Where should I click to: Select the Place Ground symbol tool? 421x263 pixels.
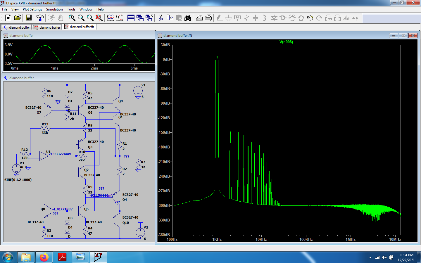(229, 18)
